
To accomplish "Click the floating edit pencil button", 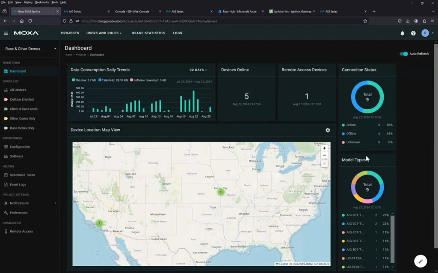I will pyautogui.click(x=420, y=261).
